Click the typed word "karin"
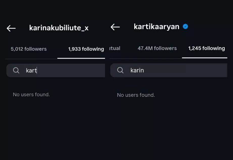This screenshot has height=160, width=233. [137, 70]
